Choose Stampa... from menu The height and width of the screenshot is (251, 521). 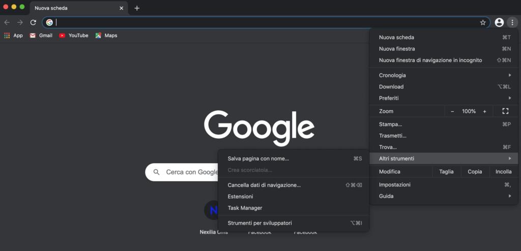[445, 124]
